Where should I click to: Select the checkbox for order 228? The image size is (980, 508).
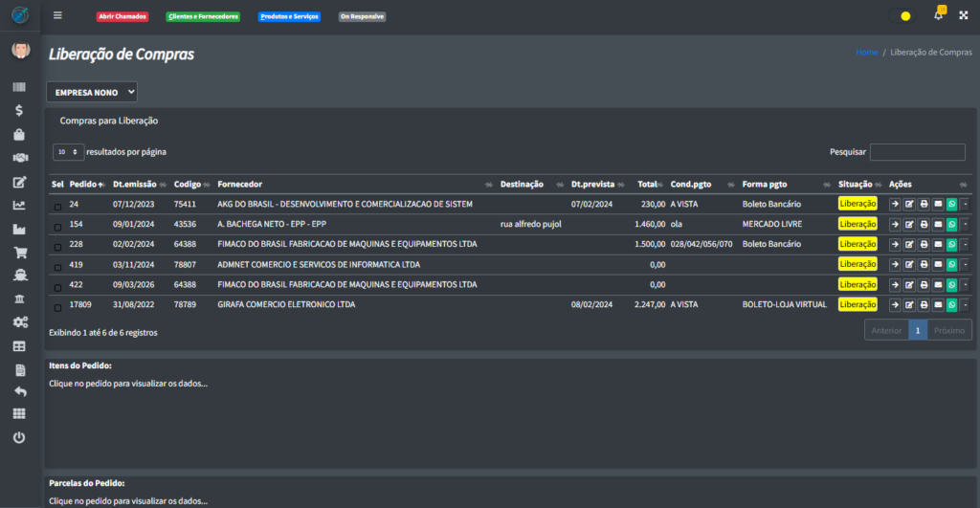(x=57, y=247)
